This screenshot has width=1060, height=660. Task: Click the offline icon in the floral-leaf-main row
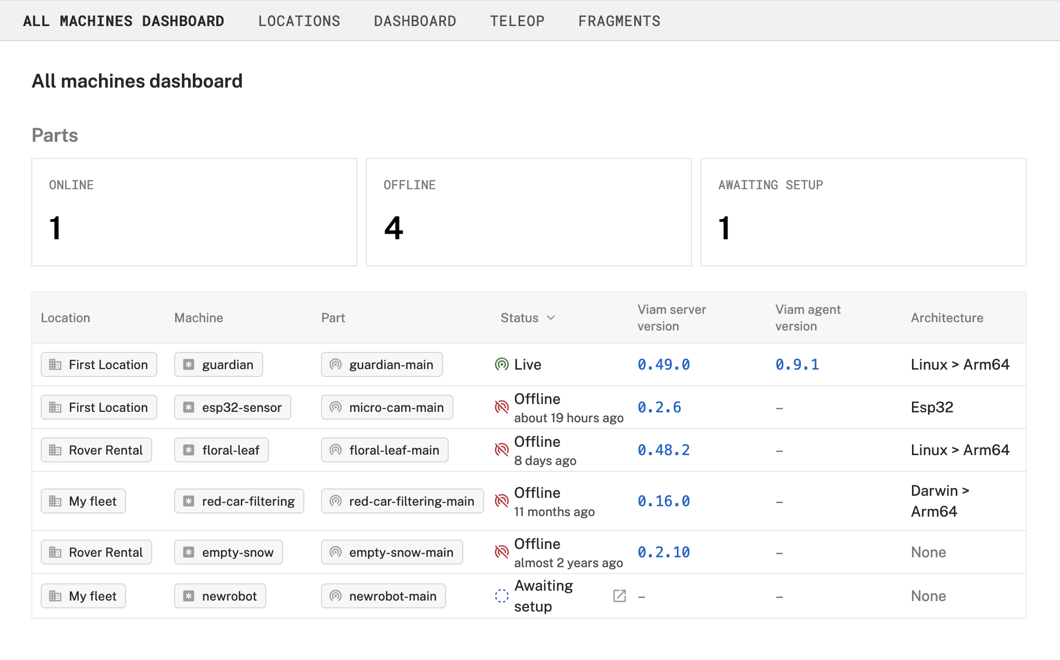click(x=501, y=450)
